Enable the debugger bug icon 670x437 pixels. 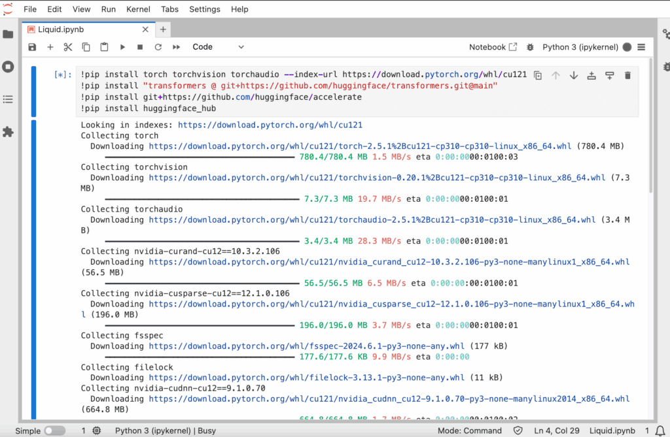(530, 48)
